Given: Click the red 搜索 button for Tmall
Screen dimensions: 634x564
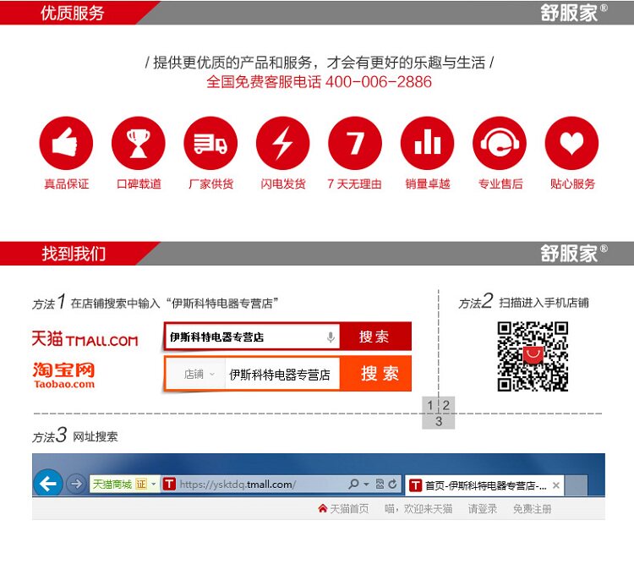Looking at the screenshot, I should tap(375, 337).
